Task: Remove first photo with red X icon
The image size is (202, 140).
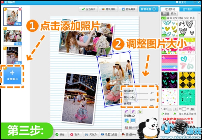Action: coord(20,9)
